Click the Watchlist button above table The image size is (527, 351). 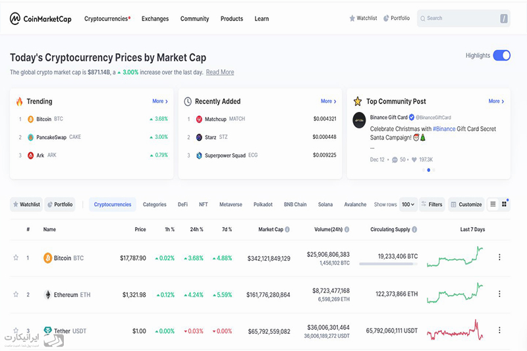(26, 204)
